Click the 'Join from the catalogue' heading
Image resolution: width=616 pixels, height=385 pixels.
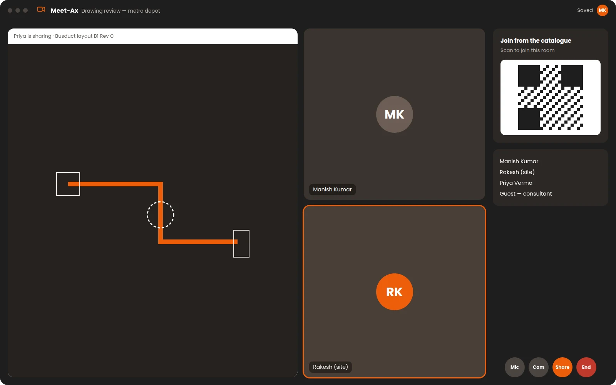click(x=536, y=40)
